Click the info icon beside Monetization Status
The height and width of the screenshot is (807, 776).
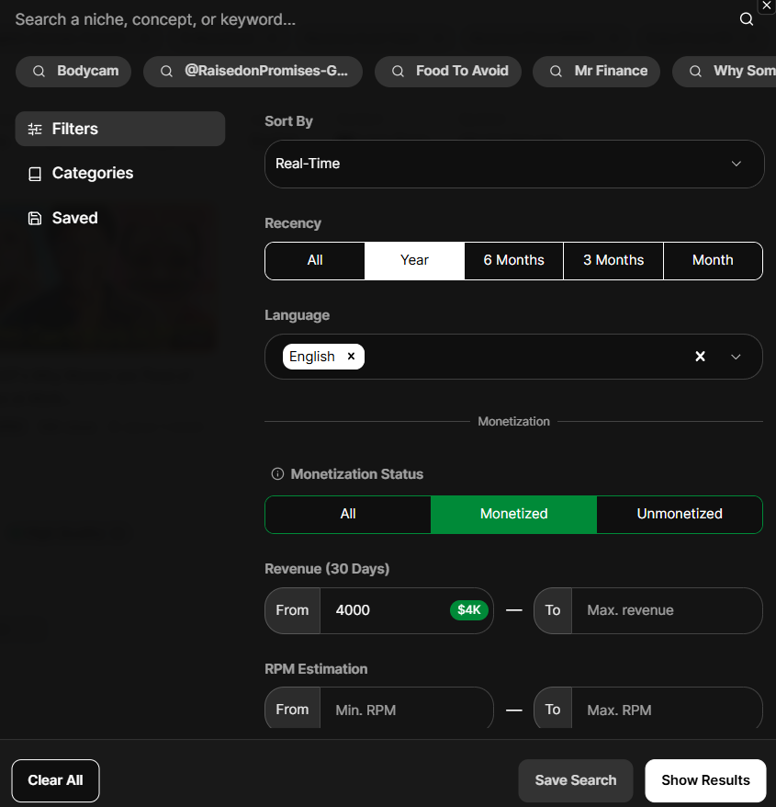point(277,474)
